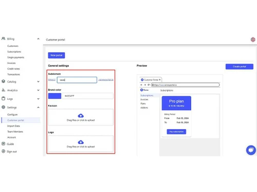Click the Favicon upload drop area

[81, 117]
